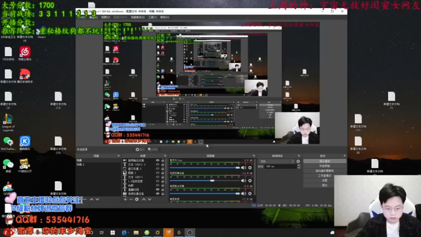The image size is (421, 237).
Task: Add a new source with the plus icon
Action: 125,200
